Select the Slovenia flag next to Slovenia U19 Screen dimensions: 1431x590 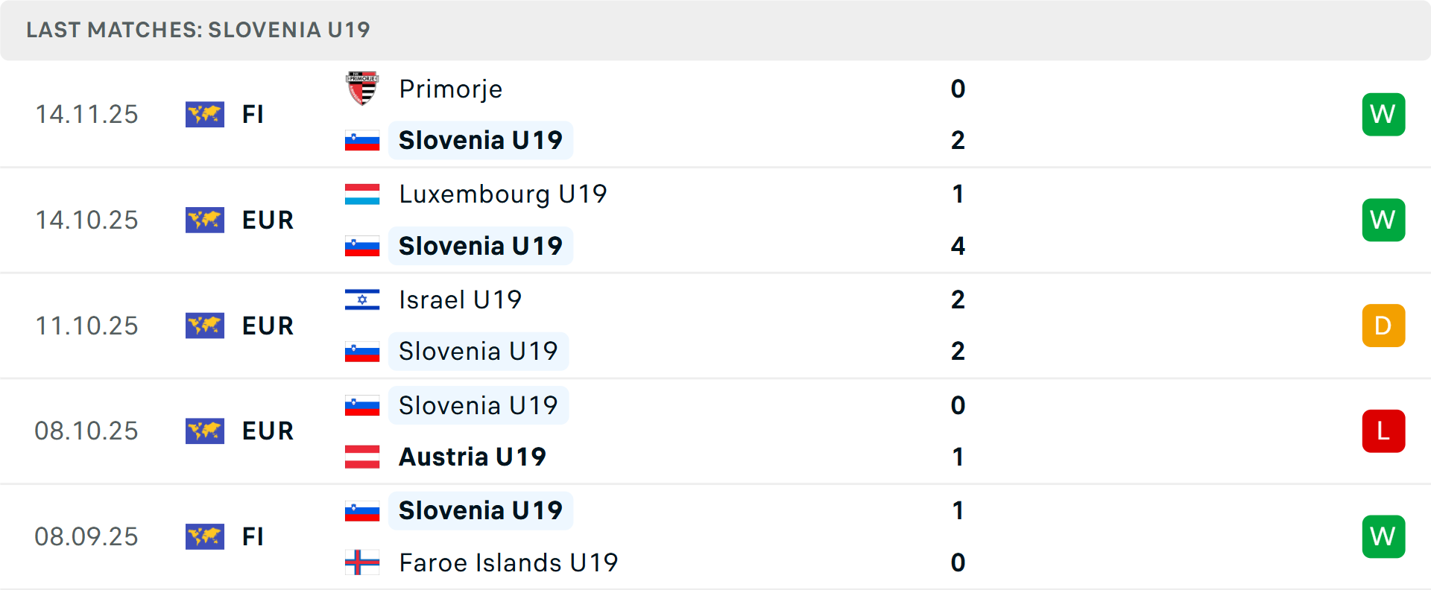pos(362,140)
